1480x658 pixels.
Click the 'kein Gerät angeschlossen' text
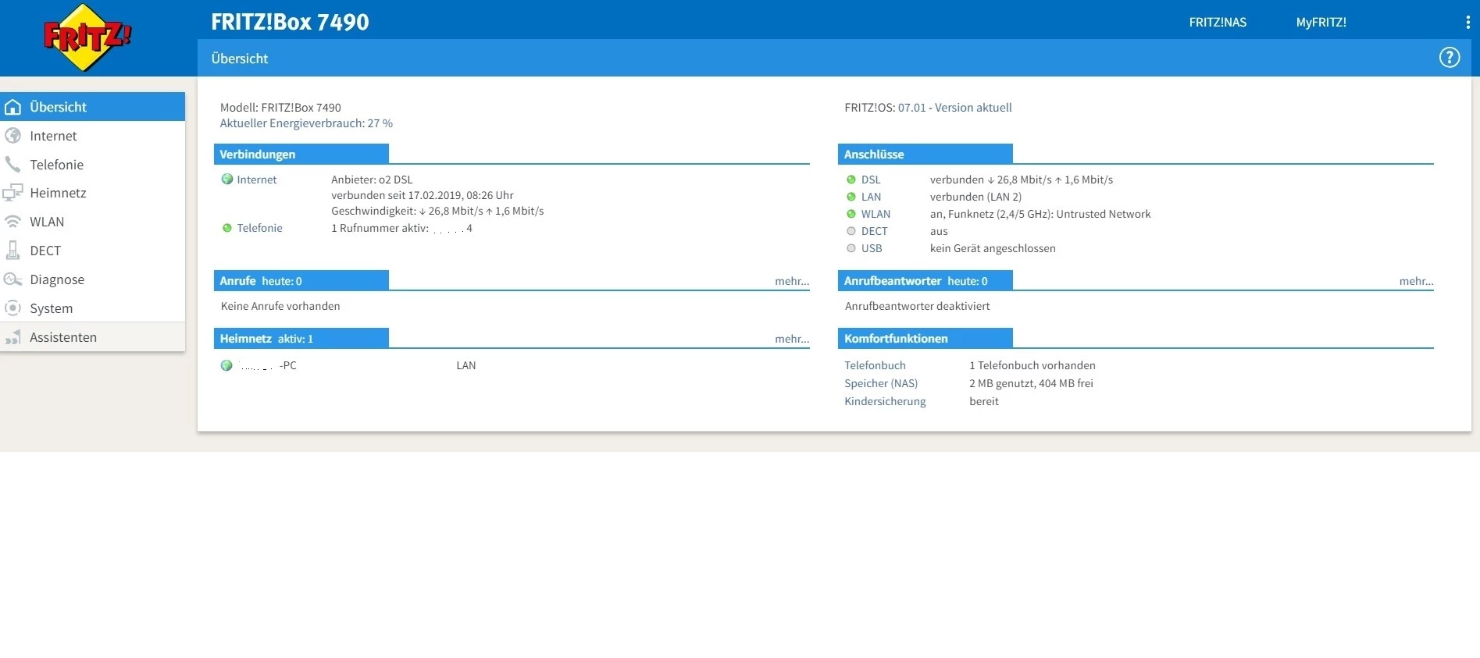tap(993, 248)
